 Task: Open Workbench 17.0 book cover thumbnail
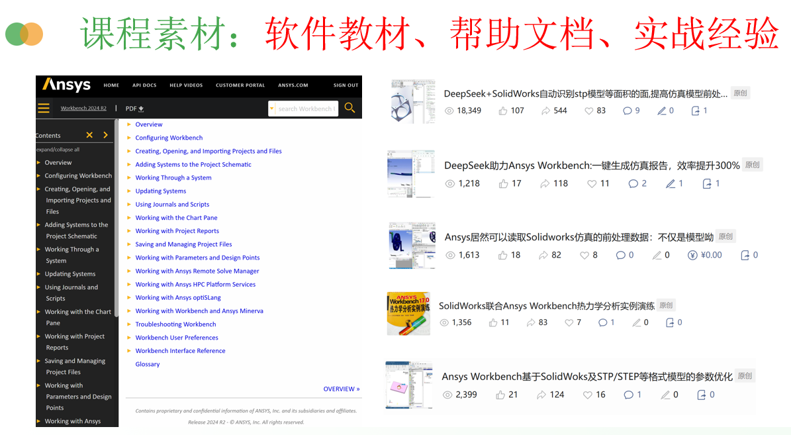pyautogui.click(x=408, y=313)
